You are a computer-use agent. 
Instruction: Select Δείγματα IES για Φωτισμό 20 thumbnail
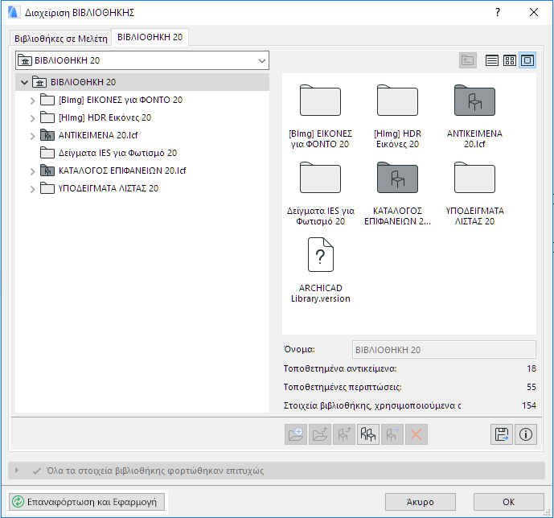point(320,178)
